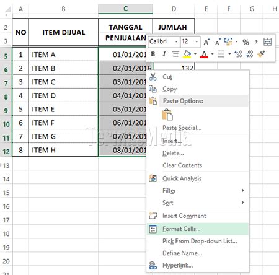Click the JUMLAH header cell
Viewport: 279px width, 275px height.
click(174, 27)
